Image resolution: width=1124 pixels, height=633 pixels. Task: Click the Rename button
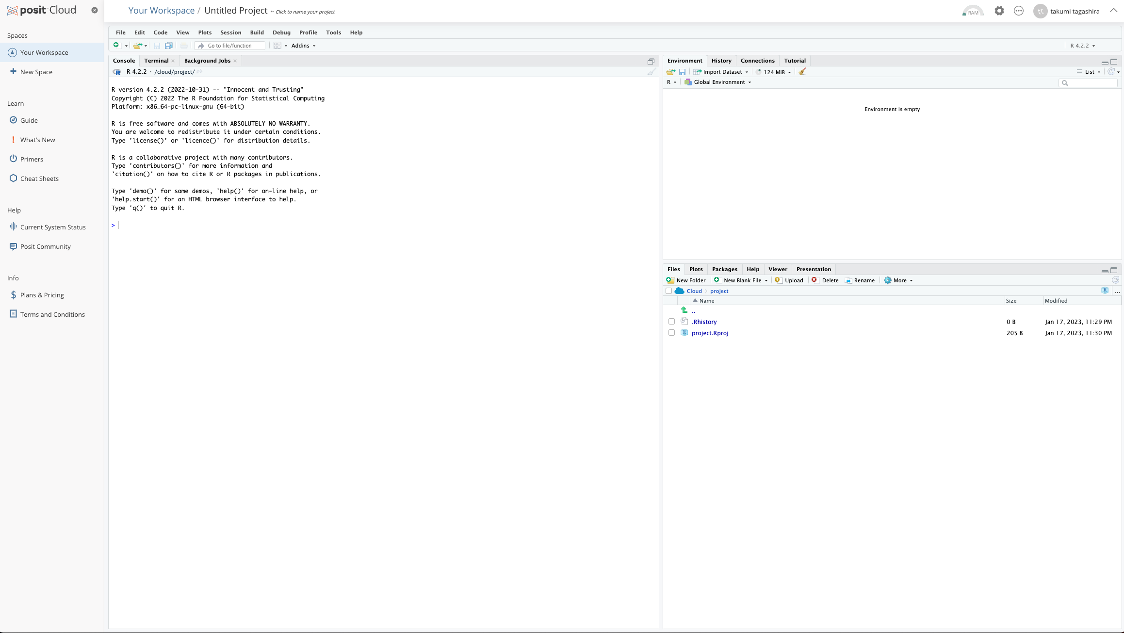click(x=860, y=280)
